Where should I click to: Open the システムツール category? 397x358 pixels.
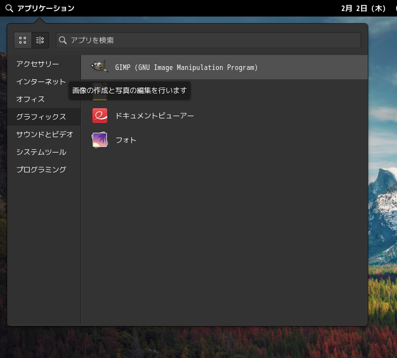[x=44, y=152]
